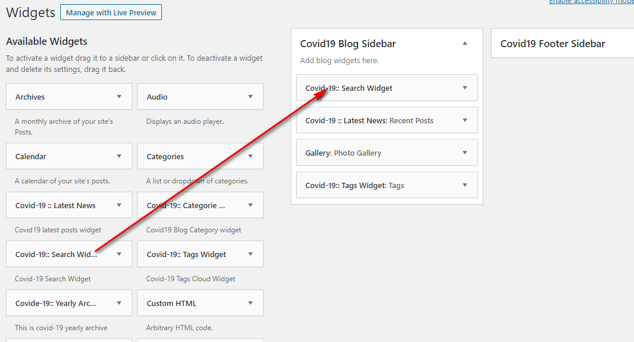Screen dimensions: 634x342
Task: Open Covid-19:: Search Widget in Blog Sidebar
Action: [387, 88]
